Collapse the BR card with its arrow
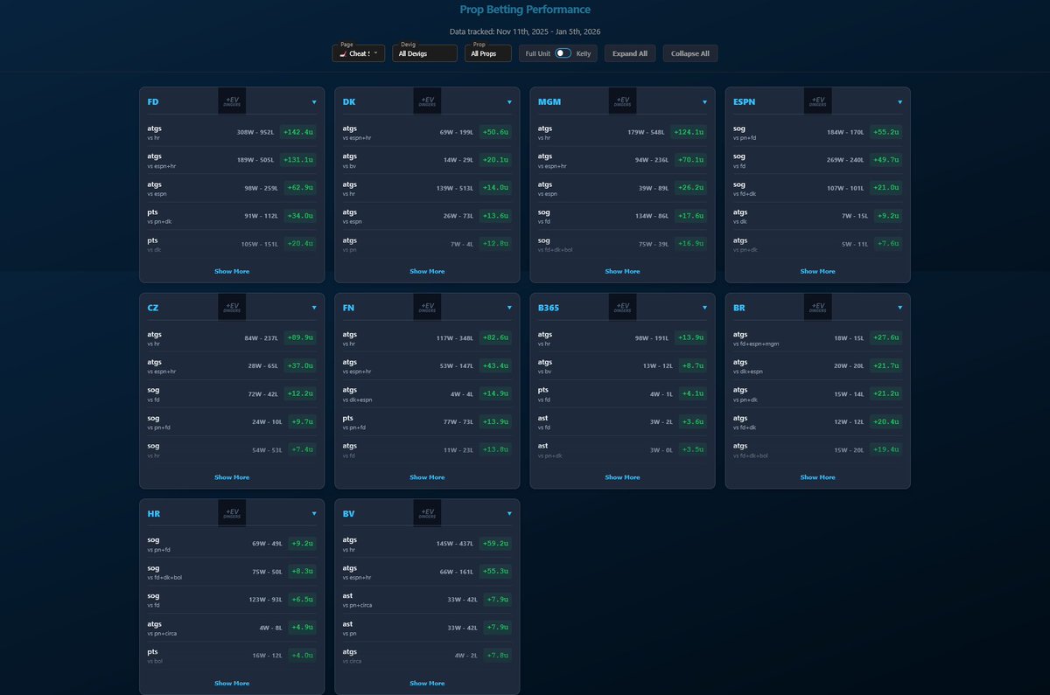Viewport: 1050px width, 695px height. click(x=899, y=309)
